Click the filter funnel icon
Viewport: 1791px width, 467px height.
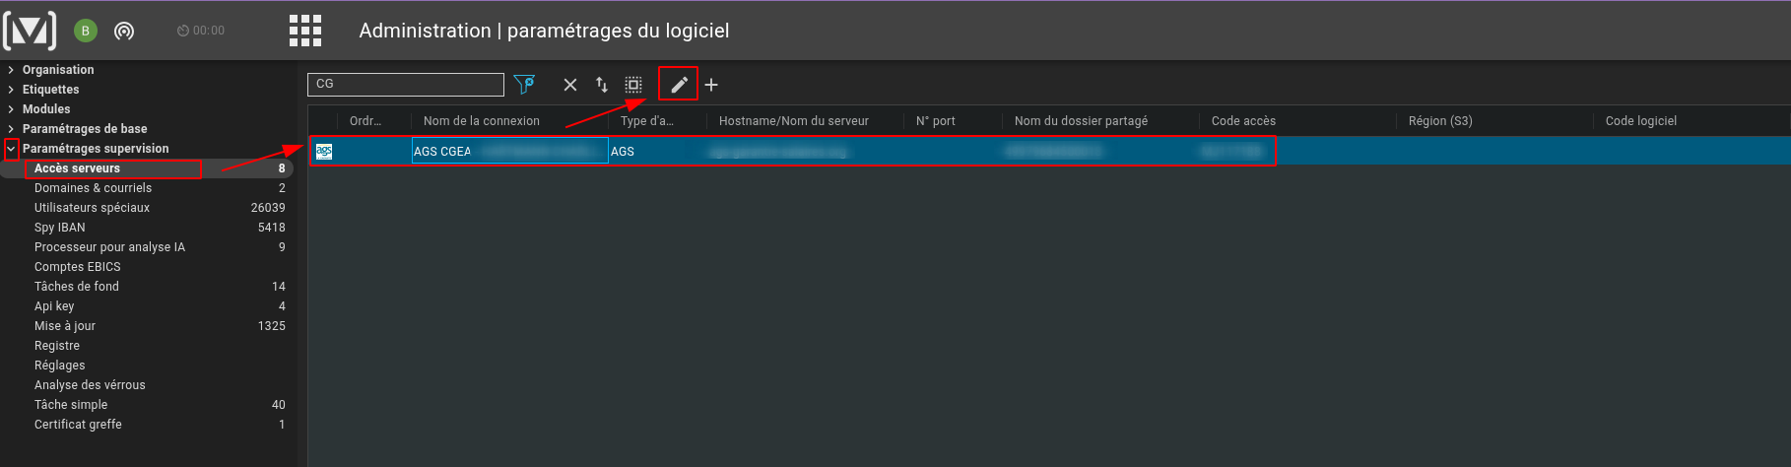pos(524,85)
